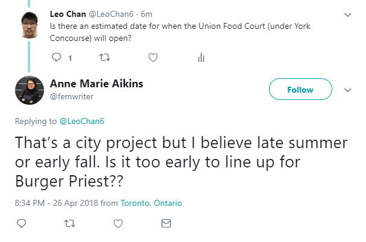The width and height of the screenshot is (366, 242).
Task: Open the options chevron on Leo Chan's tweet
Action: (348, 15)
